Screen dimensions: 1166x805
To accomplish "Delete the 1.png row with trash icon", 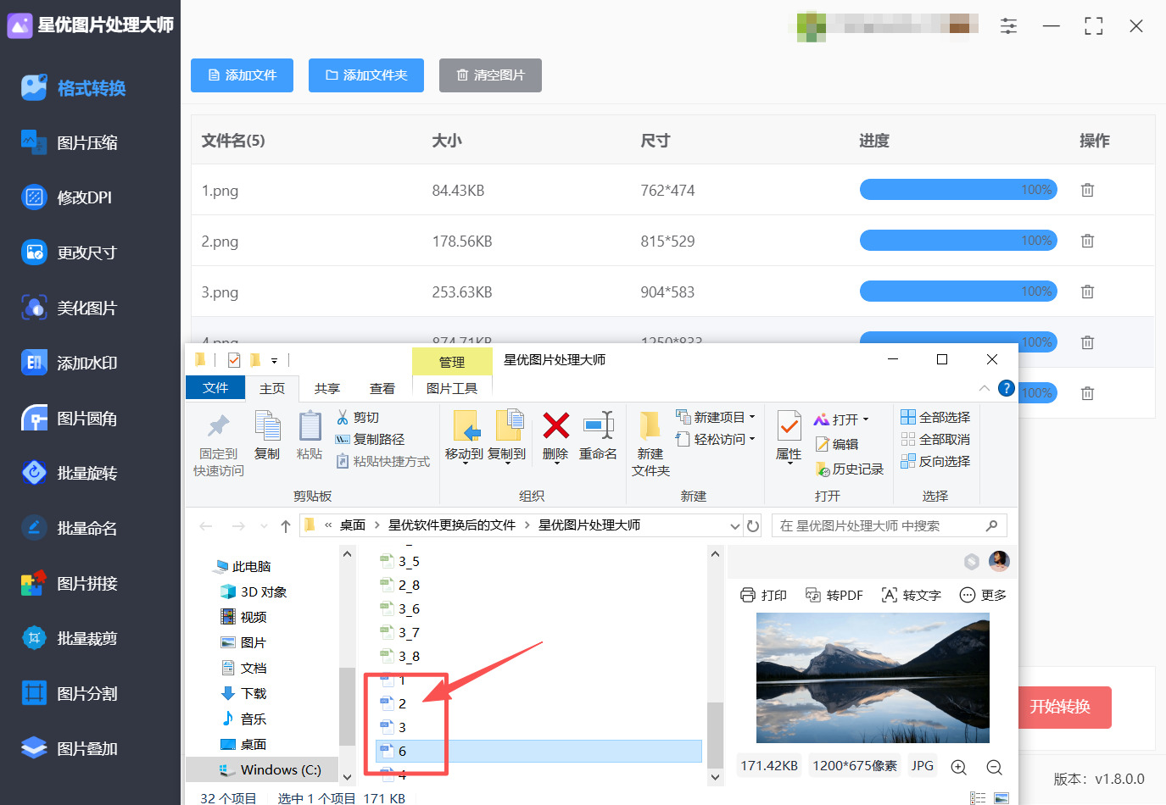I will coord(1087,191).
